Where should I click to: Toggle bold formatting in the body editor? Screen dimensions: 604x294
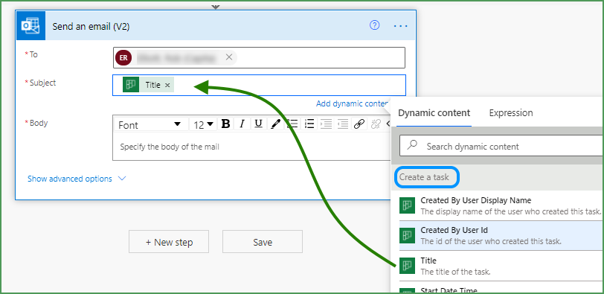click(x=225, y=124)
